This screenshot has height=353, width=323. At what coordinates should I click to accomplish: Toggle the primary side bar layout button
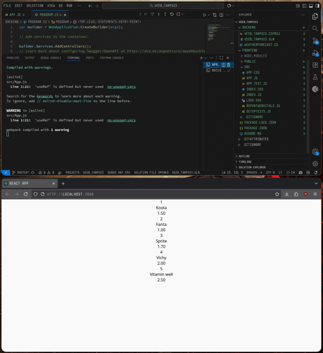point(304,6)
